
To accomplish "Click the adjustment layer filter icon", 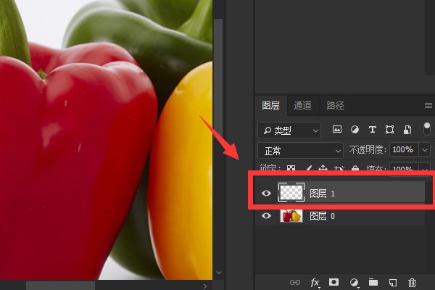I will (355, 130).
